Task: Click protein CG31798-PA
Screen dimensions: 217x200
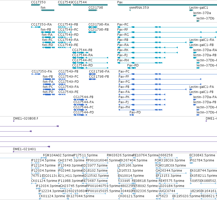Action: click(93, 74)
